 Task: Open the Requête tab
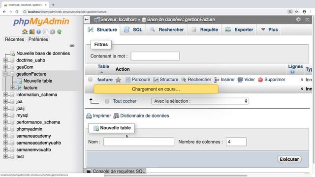coord(205,29)
